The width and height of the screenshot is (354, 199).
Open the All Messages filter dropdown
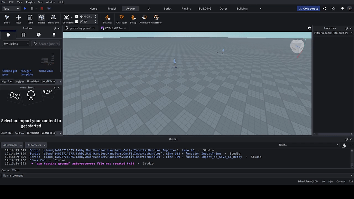(12, 145)
